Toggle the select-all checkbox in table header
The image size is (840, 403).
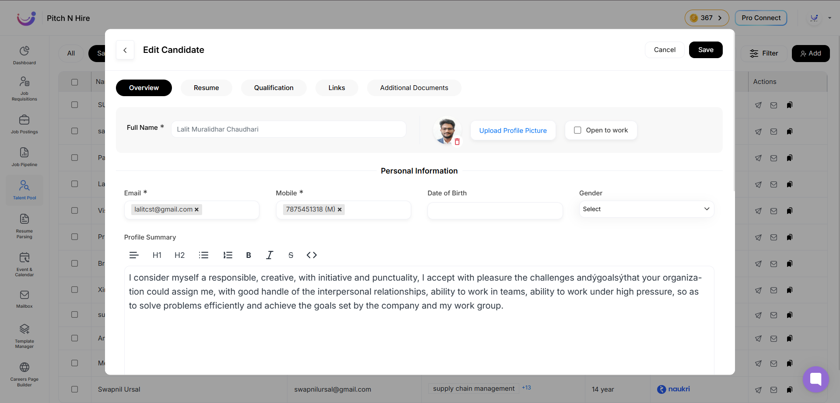click(75, 82)
